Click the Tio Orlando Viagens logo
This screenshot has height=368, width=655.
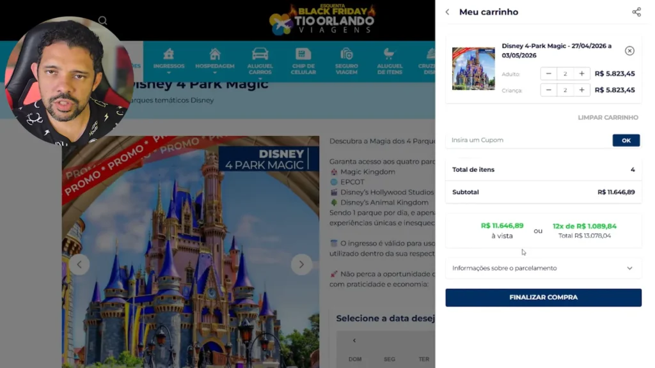[322, 19]
